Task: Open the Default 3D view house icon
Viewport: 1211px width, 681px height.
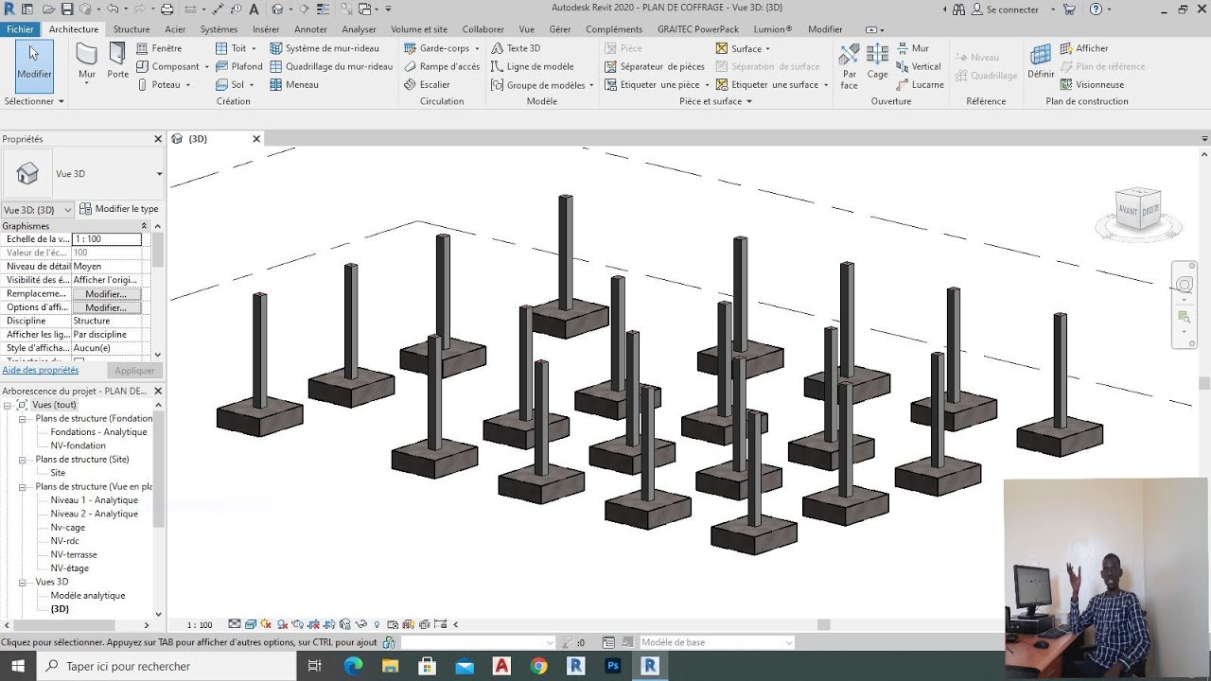Action: coord(277,9)
